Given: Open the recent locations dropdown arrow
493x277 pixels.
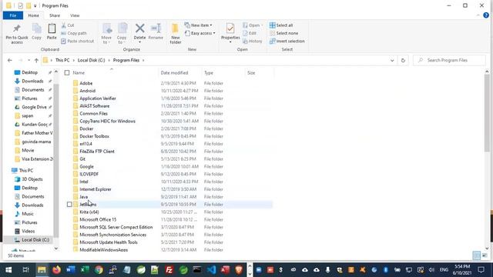Looking at the screenshot, I should [29, 60].
